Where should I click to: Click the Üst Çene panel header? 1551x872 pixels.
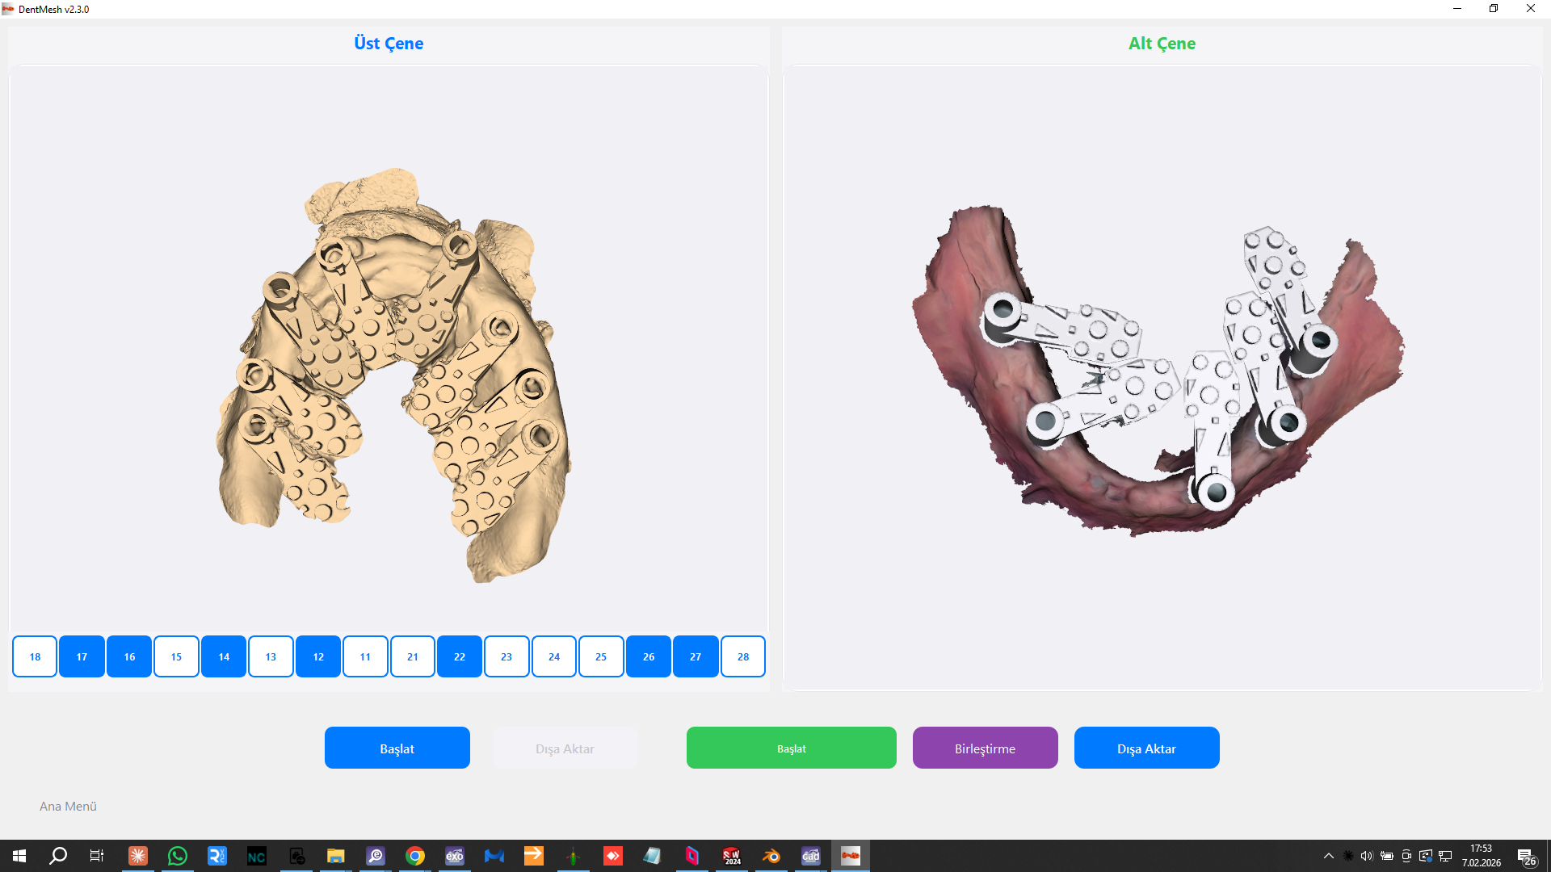point(389,44)
